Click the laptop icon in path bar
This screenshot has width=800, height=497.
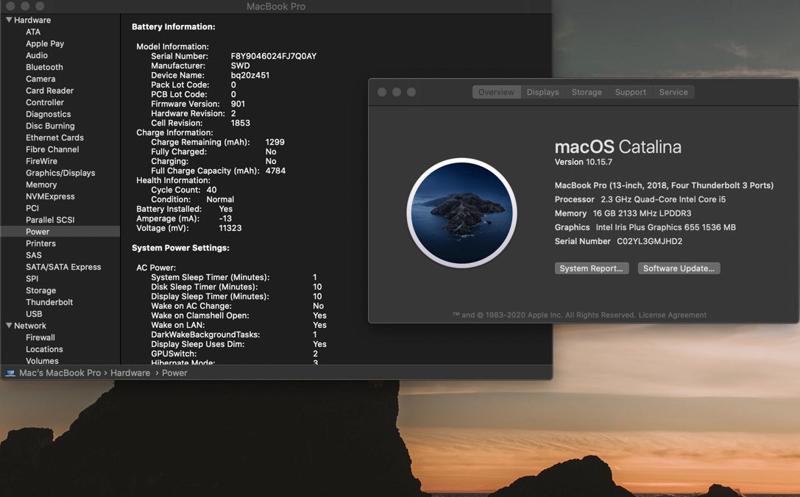tap(10, 373)
